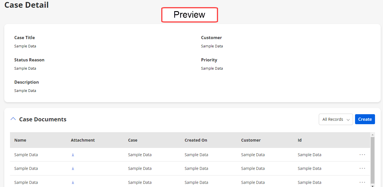Sort by the Name column header

(20, 140)
